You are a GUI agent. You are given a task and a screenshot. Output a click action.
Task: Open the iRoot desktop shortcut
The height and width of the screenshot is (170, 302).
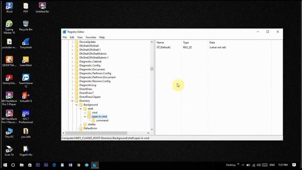click(9, 8)
